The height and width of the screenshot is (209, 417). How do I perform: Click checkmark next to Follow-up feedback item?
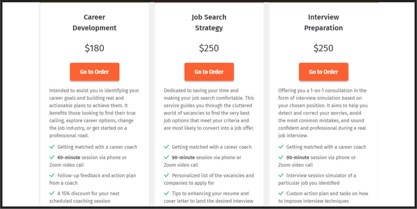[52, 176]
